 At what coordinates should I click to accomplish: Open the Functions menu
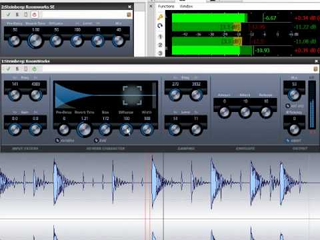(166, 7)
